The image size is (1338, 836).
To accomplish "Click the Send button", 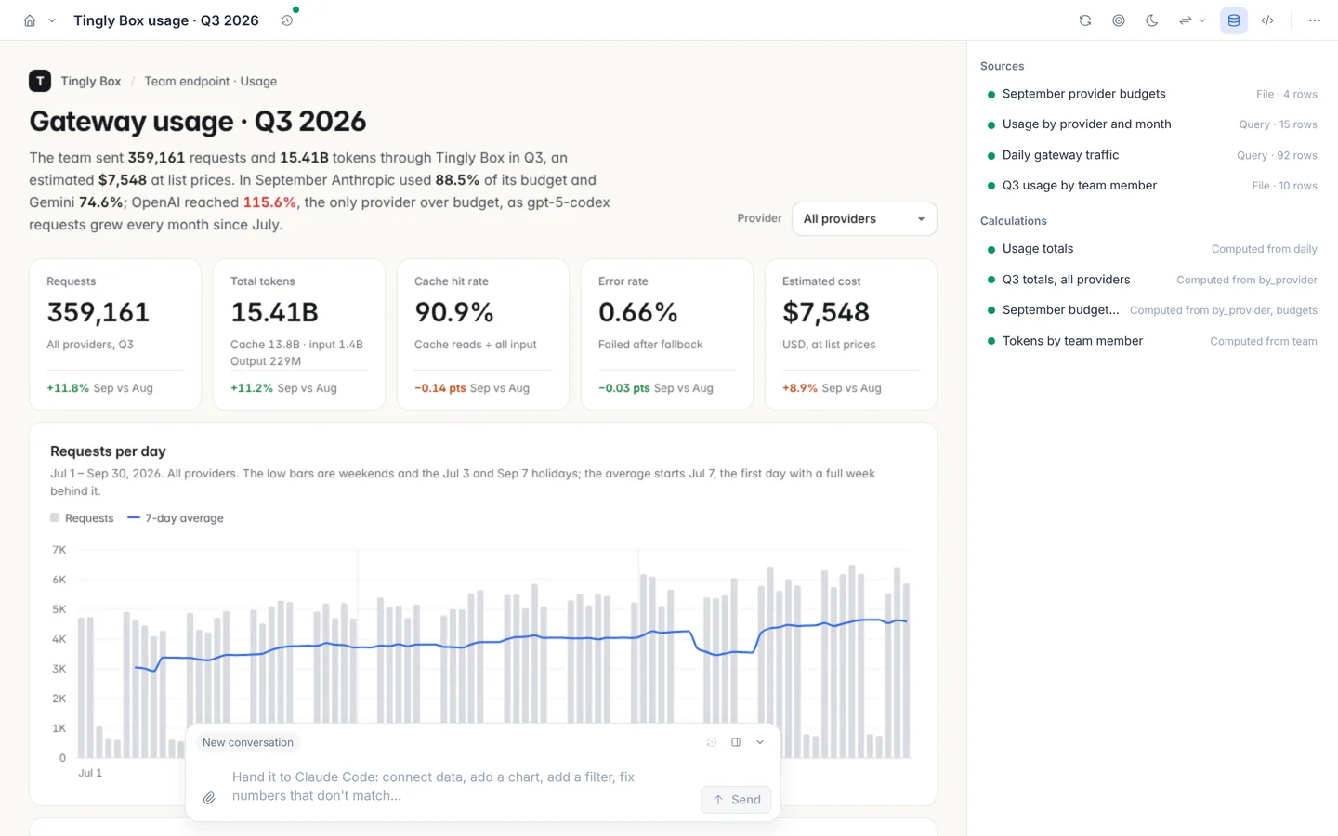I will (x=736, y=800).
